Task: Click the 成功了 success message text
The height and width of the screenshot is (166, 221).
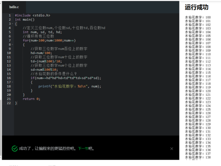Action: tap(57, 148)
